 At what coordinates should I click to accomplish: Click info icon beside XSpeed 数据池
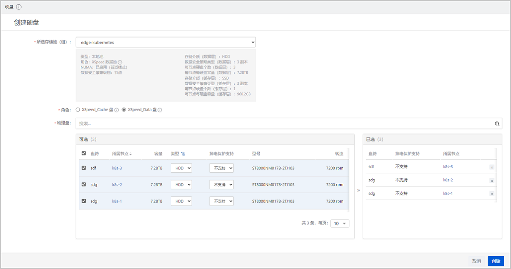120,62
